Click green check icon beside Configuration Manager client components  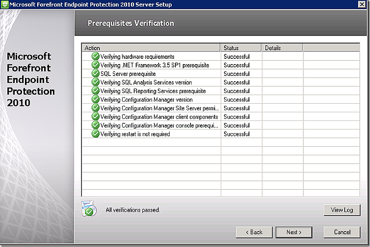click(95, 116)
